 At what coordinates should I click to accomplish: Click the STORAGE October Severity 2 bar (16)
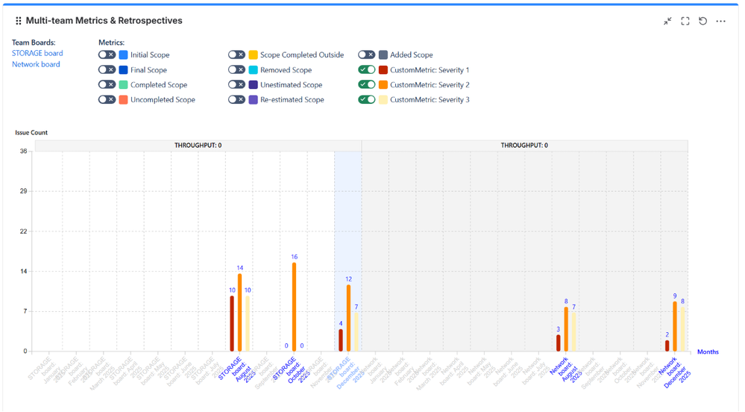[x=294, y=307]
